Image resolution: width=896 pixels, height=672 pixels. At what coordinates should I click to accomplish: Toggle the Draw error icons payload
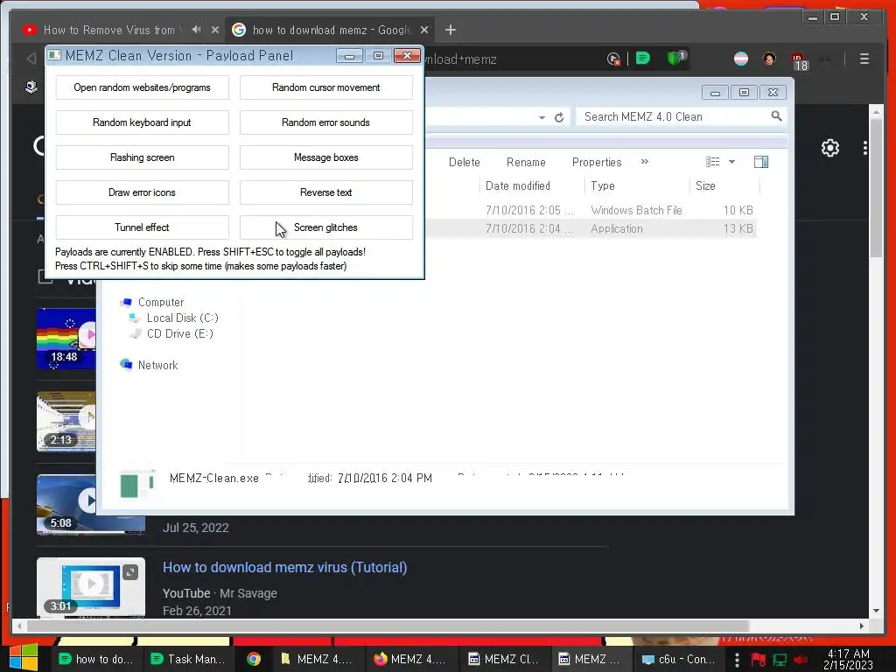point(143,192)
